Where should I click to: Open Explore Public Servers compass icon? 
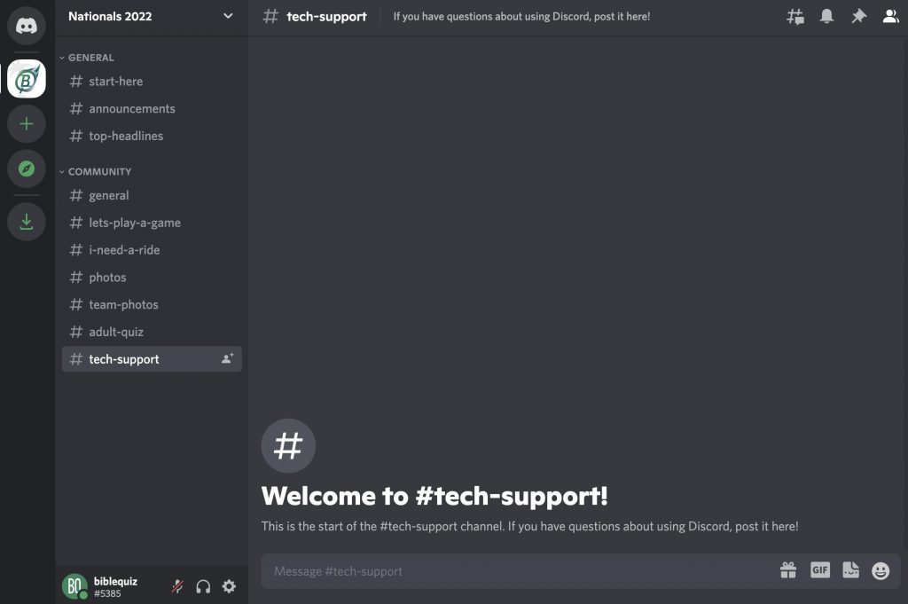click(27, 169)
